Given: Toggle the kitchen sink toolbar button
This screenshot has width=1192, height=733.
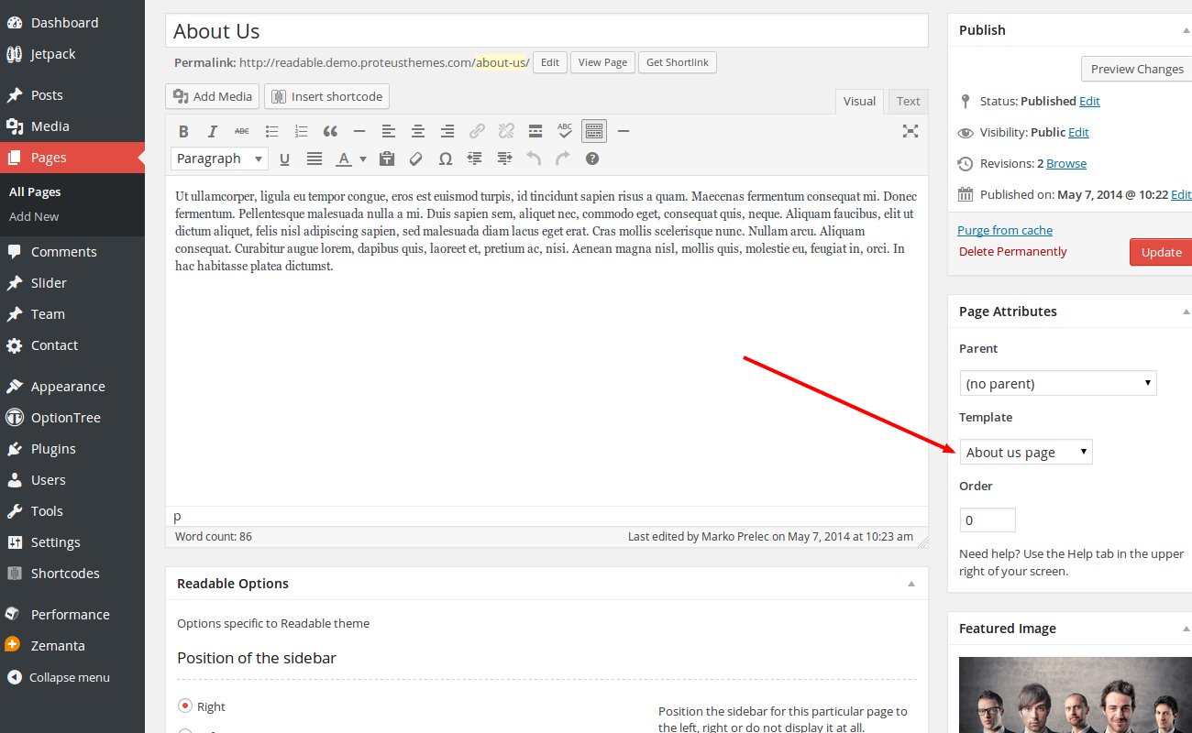Looking at the screenshot, I should pos(594,131).
